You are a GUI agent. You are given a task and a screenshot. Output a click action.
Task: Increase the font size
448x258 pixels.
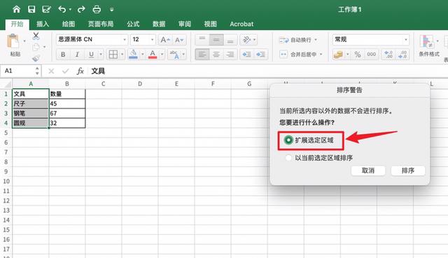pyautogui.click(x=165, y=40)
